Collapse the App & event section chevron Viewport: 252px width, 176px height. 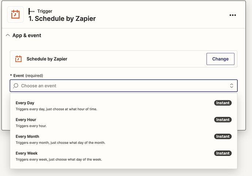pyautogui.click(x=8, y=35)
